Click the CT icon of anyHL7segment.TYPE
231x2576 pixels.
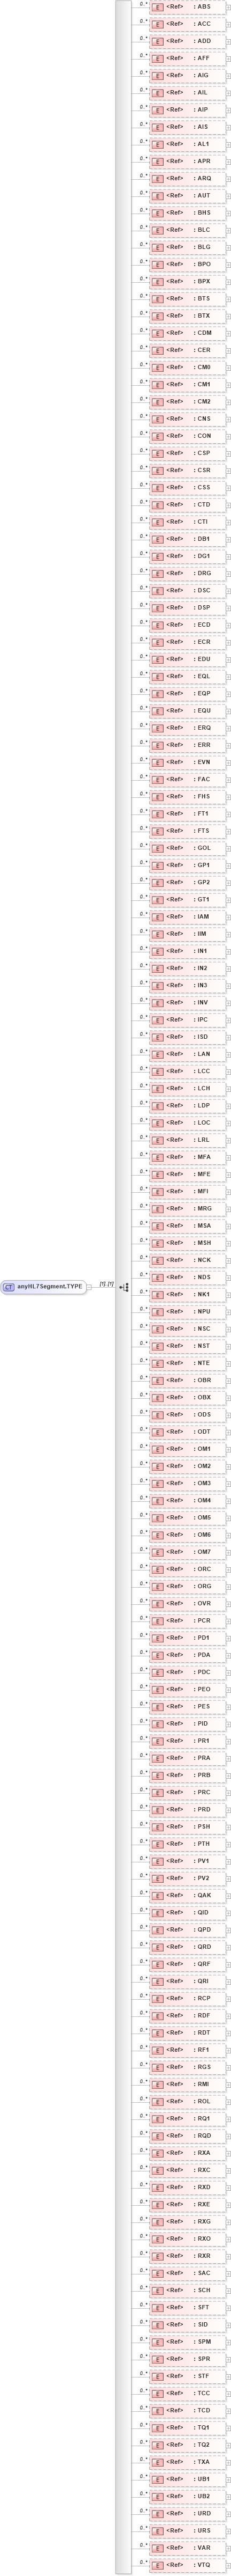pyautogui.click(x=9, y=1287)
